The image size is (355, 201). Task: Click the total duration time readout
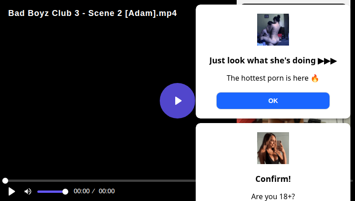pyautogui.click(x=106, y=191)
